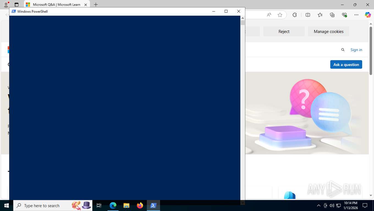Click PowerShell scrollbar up arrow
The height and width of the screenshot is (211, 374).
click(x=243, y=18)
